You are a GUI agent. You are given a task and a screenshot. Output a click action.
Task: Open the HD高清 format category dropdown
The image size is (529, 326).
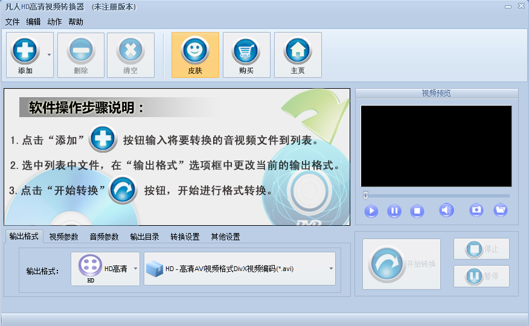point(135,269)
